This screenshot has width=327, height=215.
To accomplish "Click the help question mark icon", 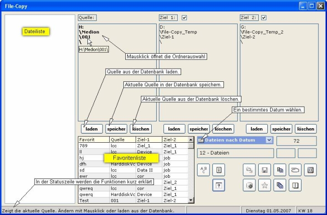I will (219, 185).
